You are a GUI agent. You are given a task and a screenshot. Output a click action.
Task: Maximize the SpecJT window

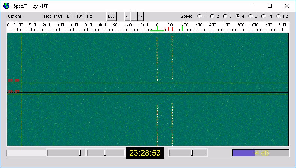[270, 6]
